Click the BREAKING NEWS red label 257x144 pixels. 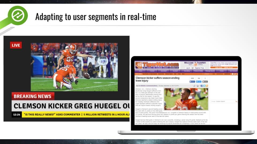[x=33, y=96]
